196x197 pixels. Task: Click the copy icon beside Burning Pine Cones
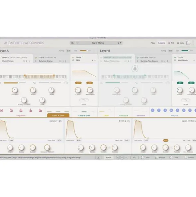162,61
